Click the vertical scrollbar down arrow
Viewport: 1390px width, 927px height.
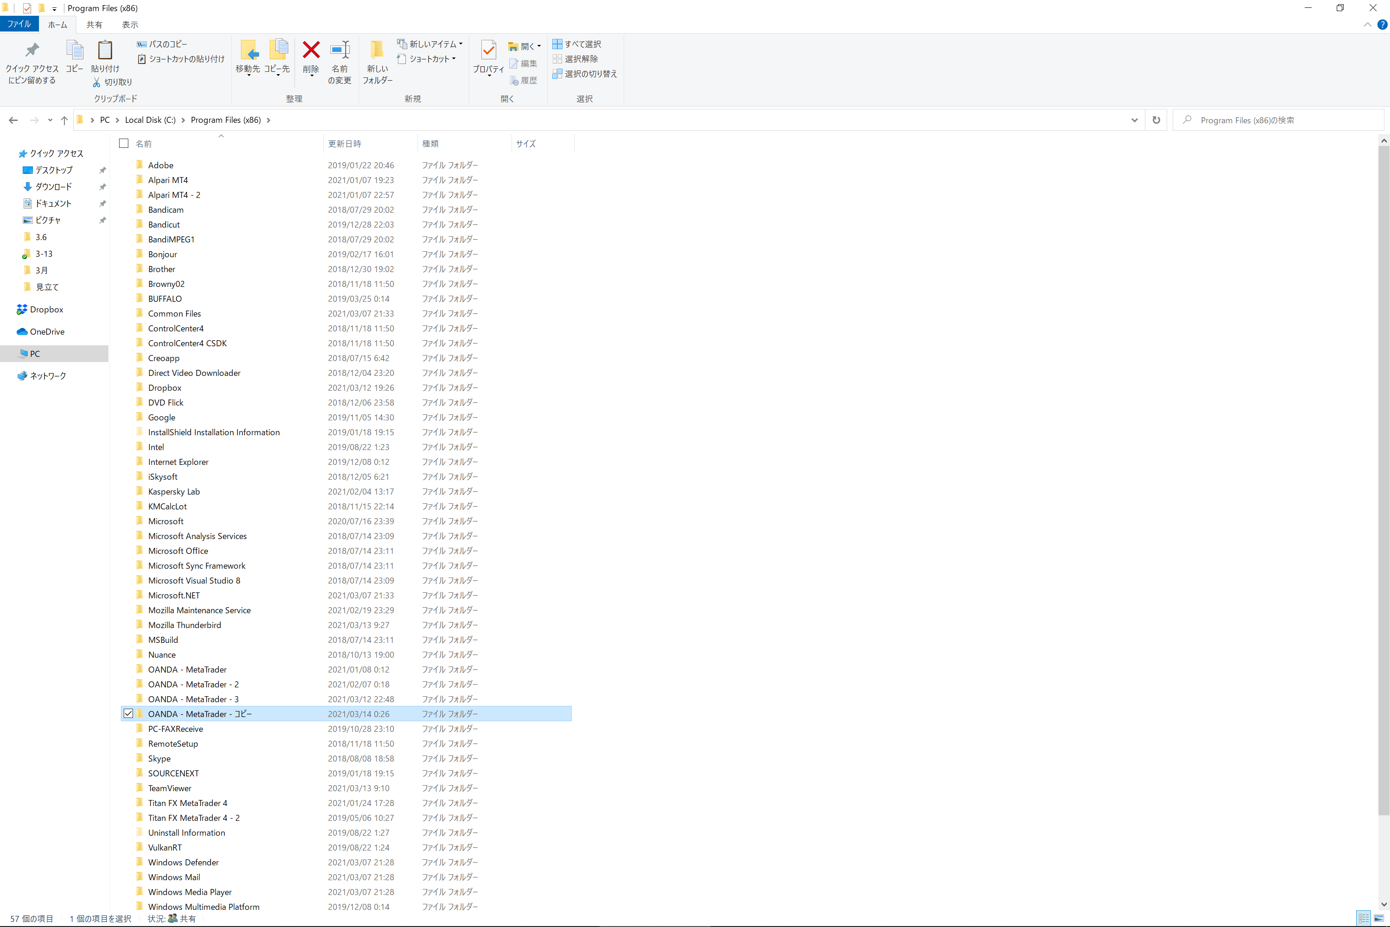click(x=1384, y=905)
